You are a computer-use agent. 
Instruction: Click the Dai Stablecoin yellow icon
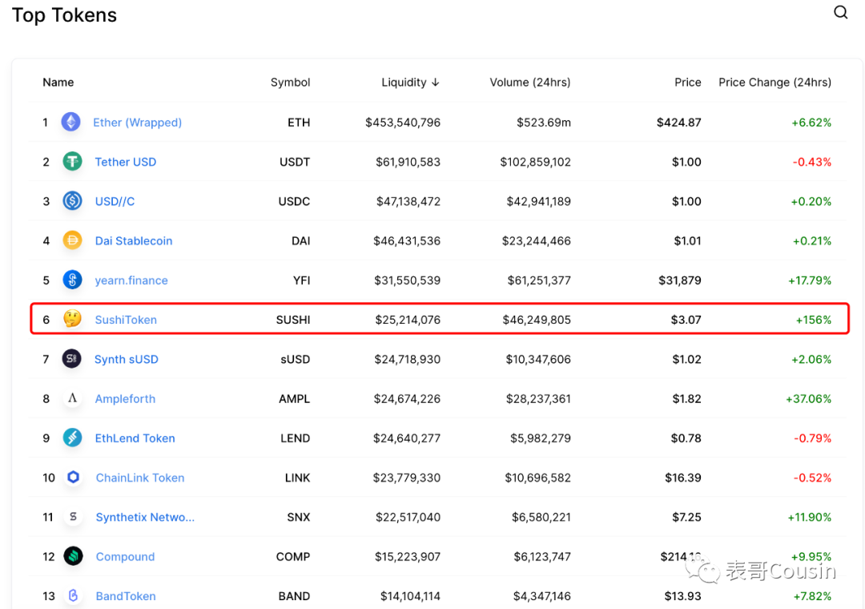(x=72, y=240)
